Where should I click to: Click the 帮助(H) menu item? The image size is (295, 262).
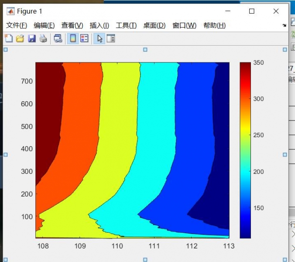pyautogui.click(x=214, y=25)
